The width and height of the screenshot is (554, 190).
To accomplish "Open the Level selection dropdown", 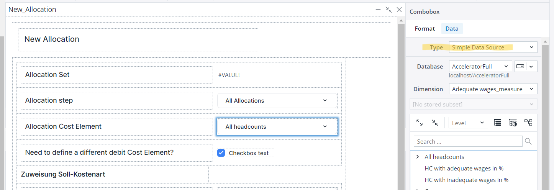I will click(x=468, y=123).
